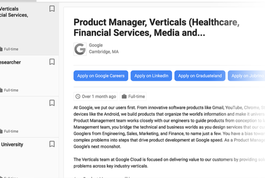
Task: Click the Product Manager, Verticals job title
Action: point(156,27)
